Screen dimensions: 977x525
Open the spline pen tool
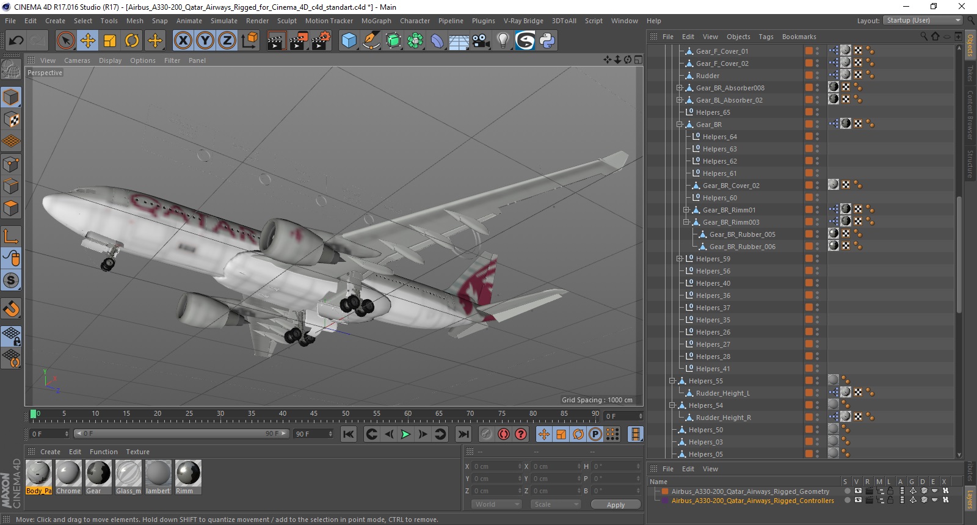(371, 41)
